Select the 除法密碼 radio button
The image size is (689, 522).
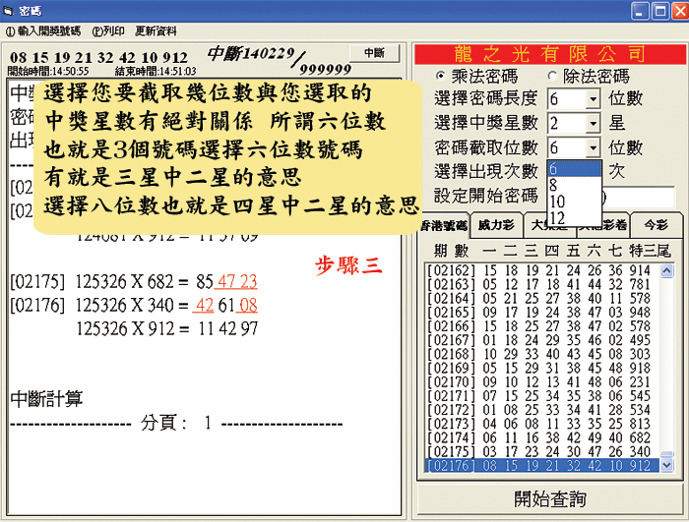tap(553, 77)
